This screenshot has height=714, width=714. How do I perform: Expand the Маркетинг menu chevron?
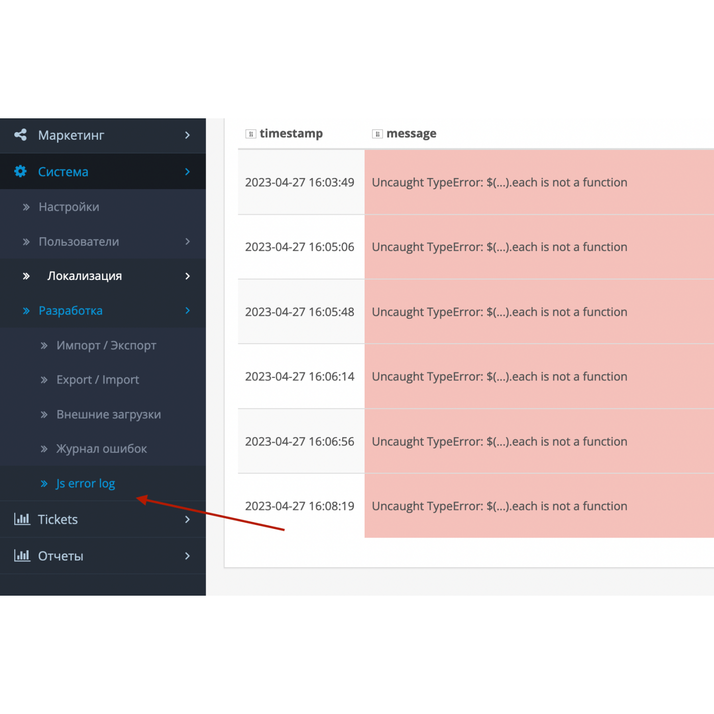click(187, 135)
